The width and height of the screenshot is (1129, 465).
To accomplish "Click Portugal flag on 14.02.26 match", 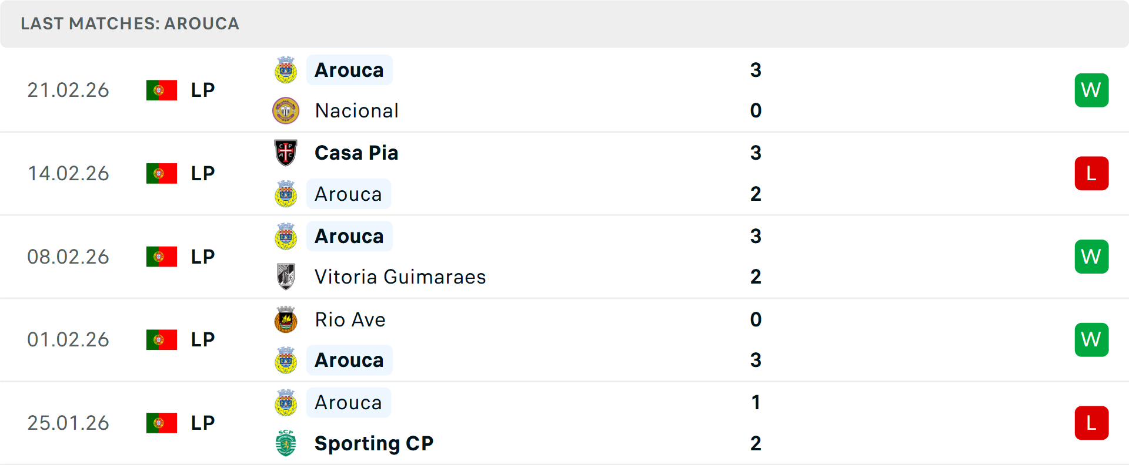I will coord(162,173).
